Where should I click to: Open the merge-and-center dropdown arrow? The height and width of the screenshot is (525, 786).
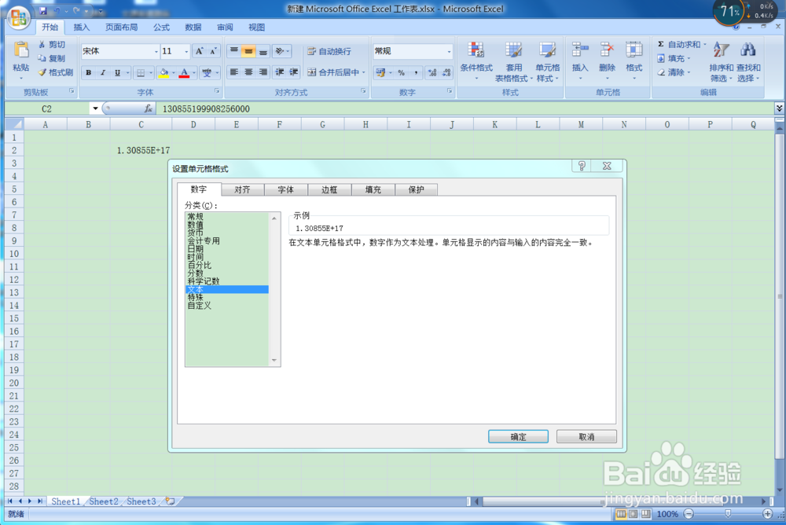(x=363, y=72)
